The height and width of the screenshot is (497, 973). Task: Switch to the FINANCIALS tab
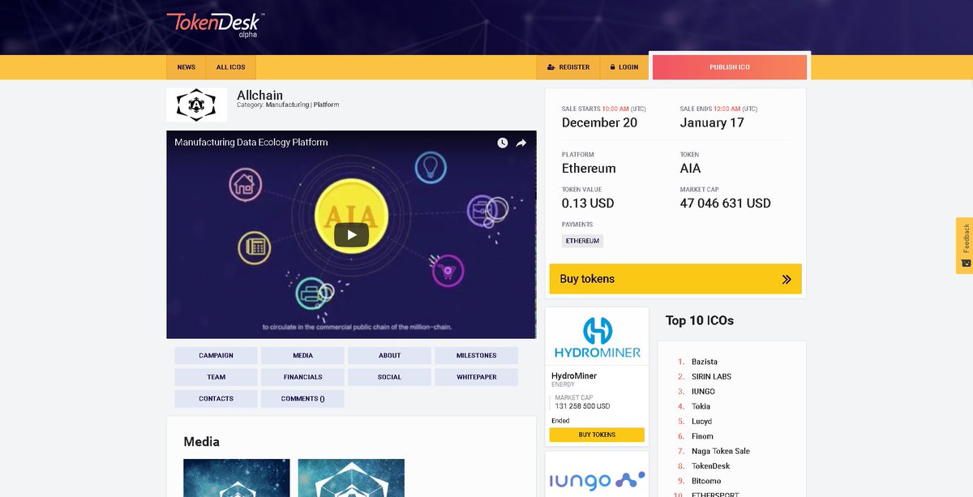303,377
